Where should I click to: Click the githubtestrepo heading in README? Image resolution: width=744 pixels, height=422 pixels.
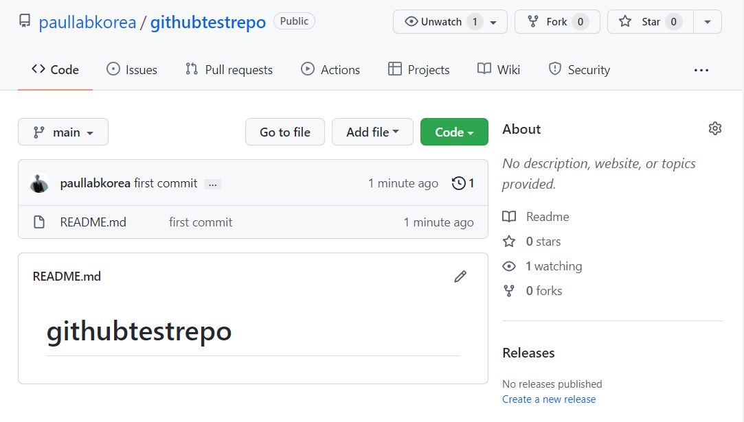coord(139,331)
